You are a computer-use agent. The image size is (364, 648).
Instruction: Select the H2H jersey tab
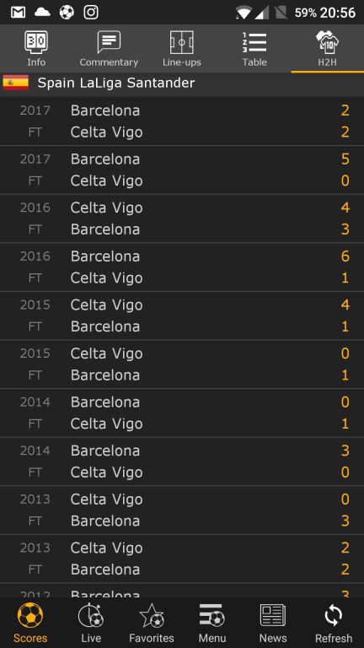pyautogui.click(x=327, y=49)
